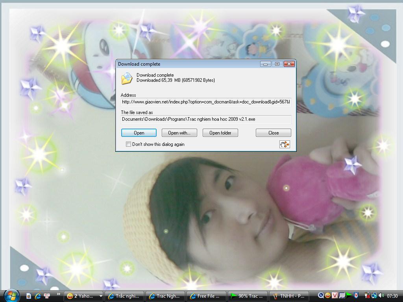Click the Windows Start orb
403x302 pixels.
[11, 295]
